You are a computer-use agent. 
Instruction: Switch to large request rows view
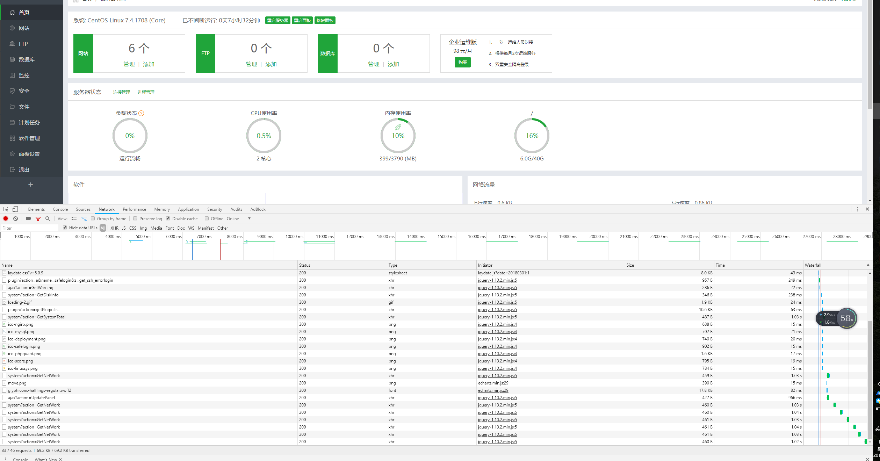74,218
